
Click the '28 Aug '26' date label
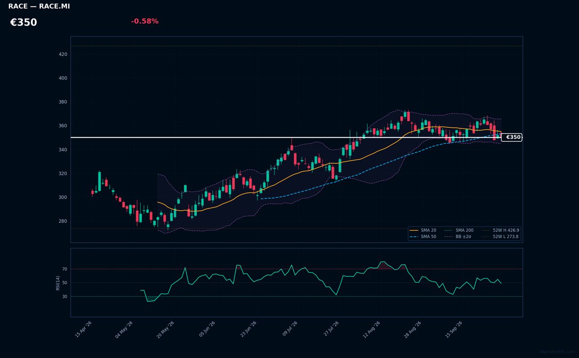click(x=414, y=330)
